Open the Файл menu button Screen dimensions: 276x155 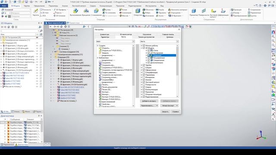tap(4, 6)
